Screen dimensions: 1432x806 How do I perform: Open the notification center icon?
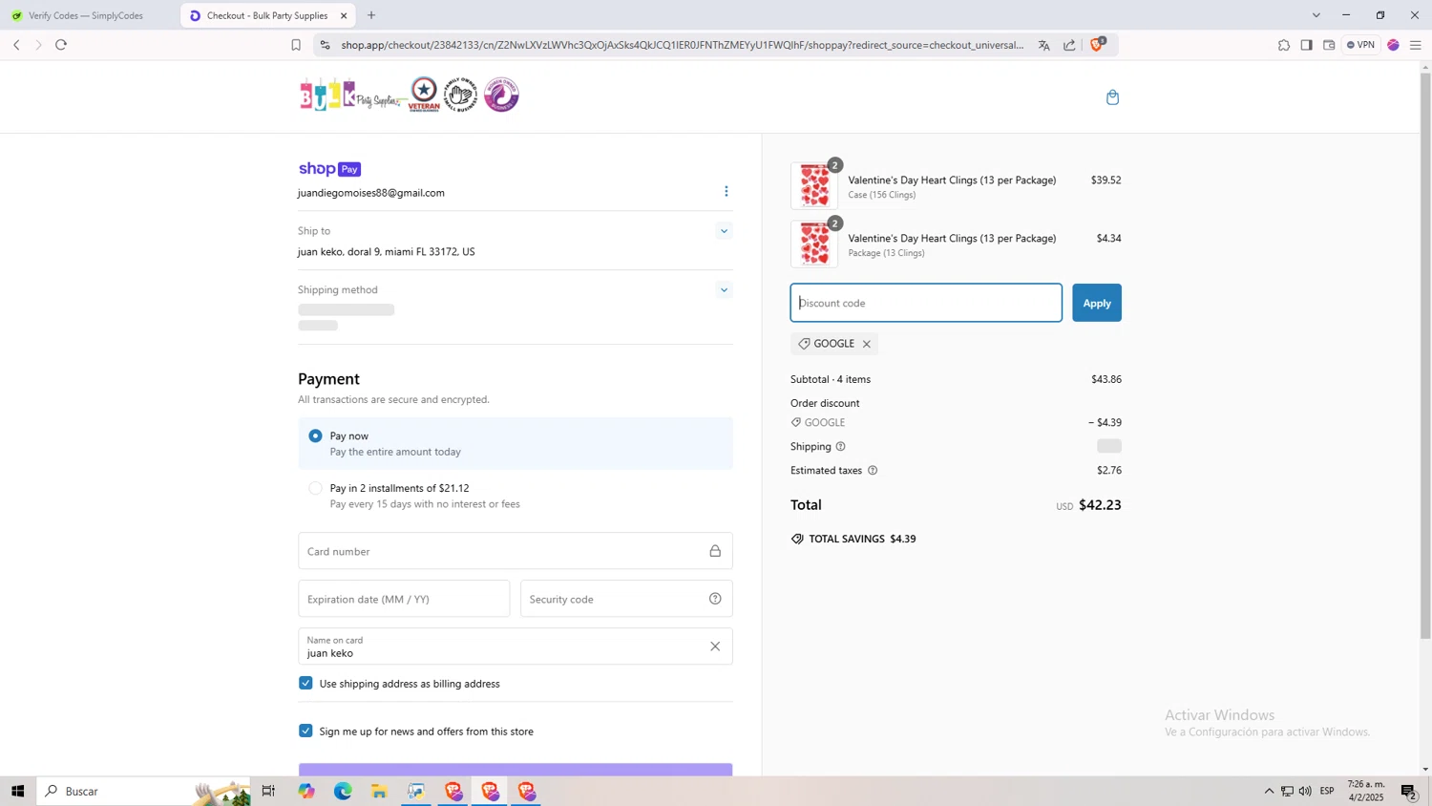[1409, 791]
